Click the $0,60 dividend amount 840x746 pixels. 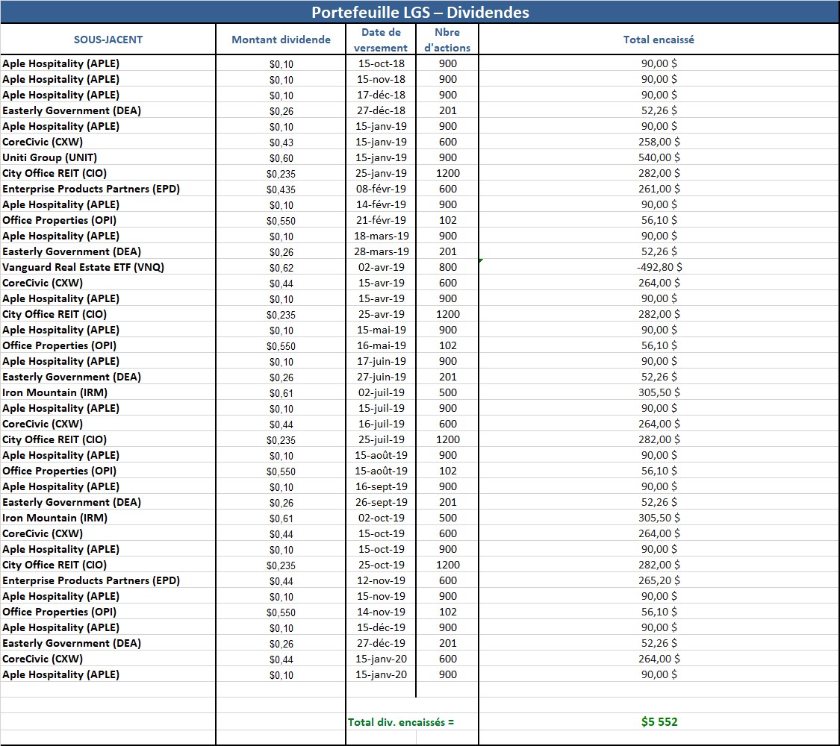pyautogui.click(x=281, y=158)
